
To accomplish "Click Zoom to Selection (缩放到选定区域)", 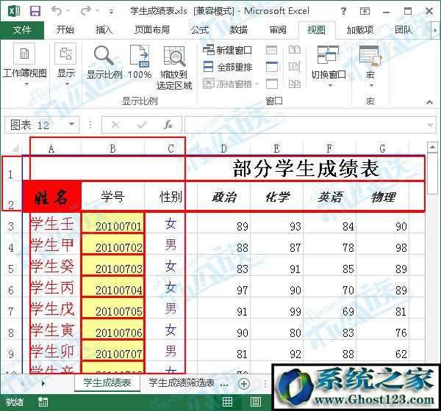I will pos(174,68).
